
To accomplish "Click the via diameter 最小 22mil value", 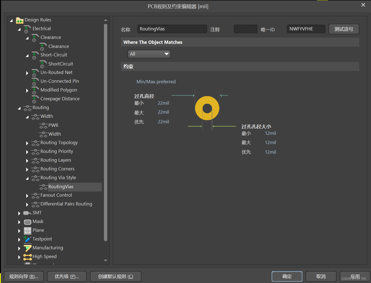I will 163,103.
